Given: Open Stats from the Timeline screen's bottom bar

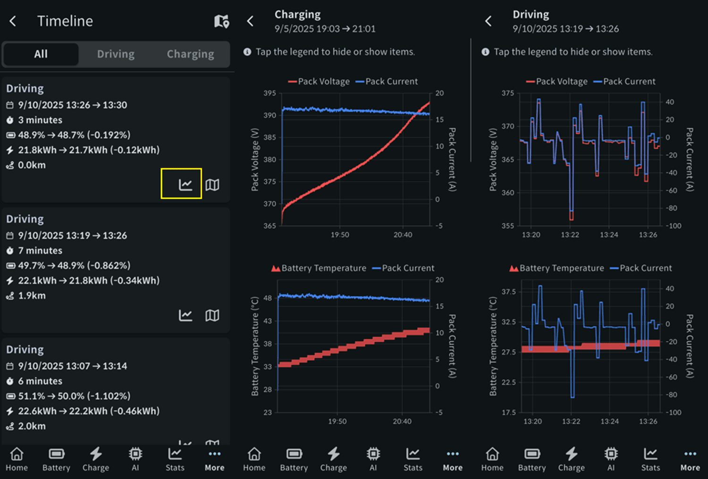Looking at the screenshot, I should coord(175,460).
